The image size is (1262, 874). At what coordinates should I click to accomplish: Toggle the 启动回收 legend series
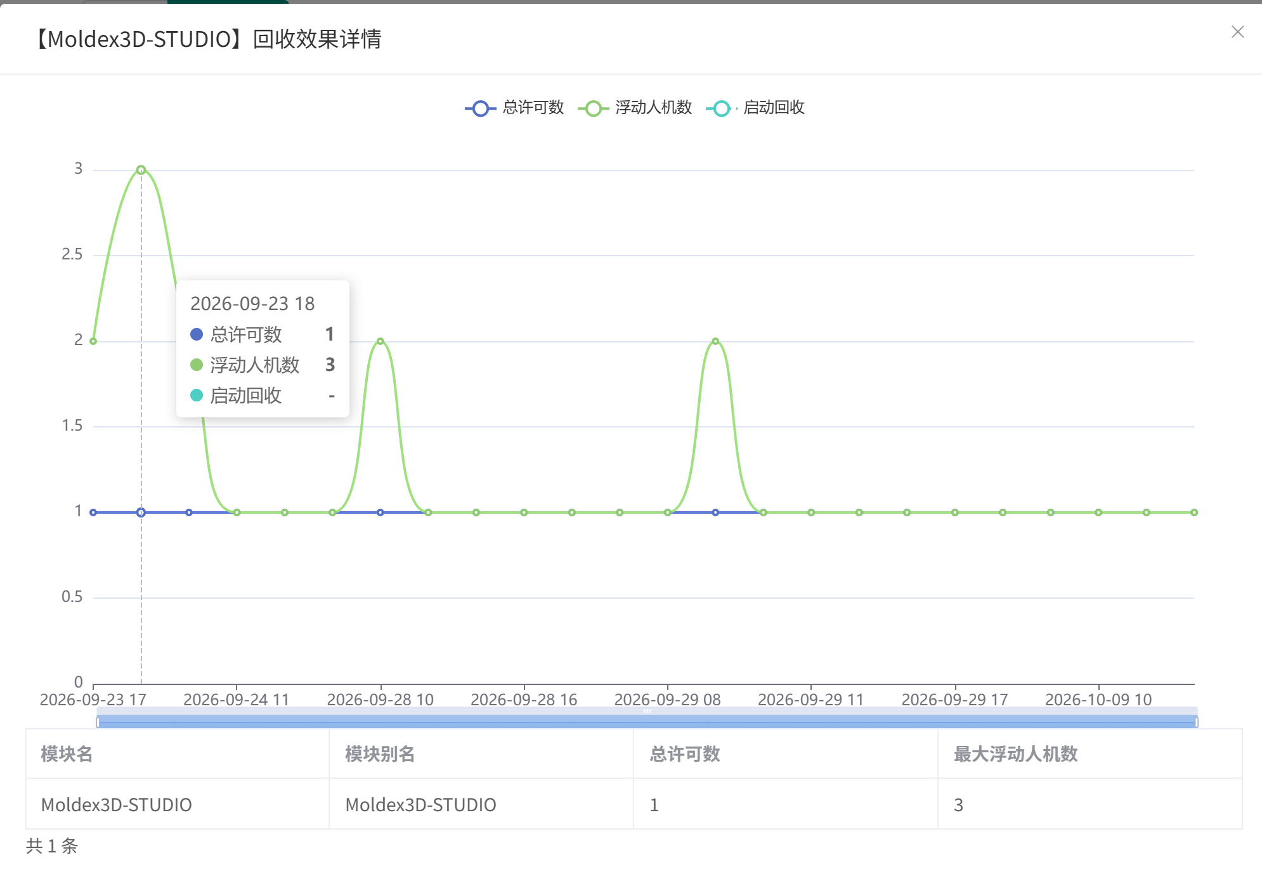point(755,108)
